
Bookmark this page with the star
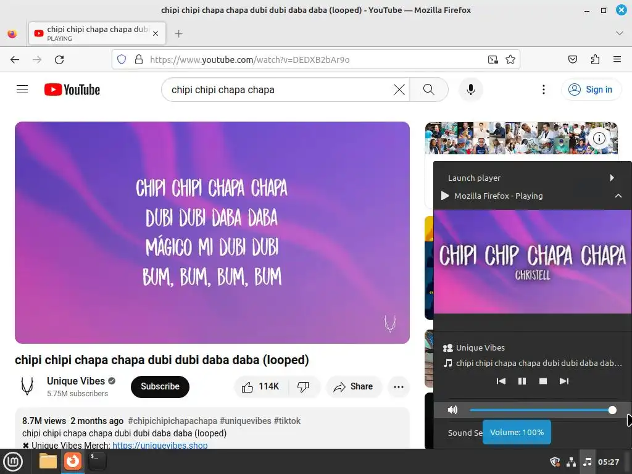pos(510,60)
